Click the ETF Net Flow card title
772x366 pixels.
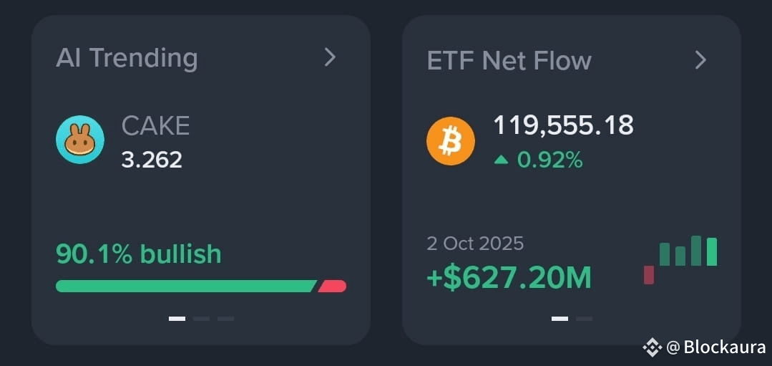click(509, 61)
